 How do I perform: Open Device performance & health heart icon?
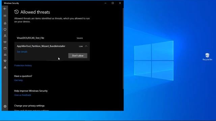[x=5, y=61]
